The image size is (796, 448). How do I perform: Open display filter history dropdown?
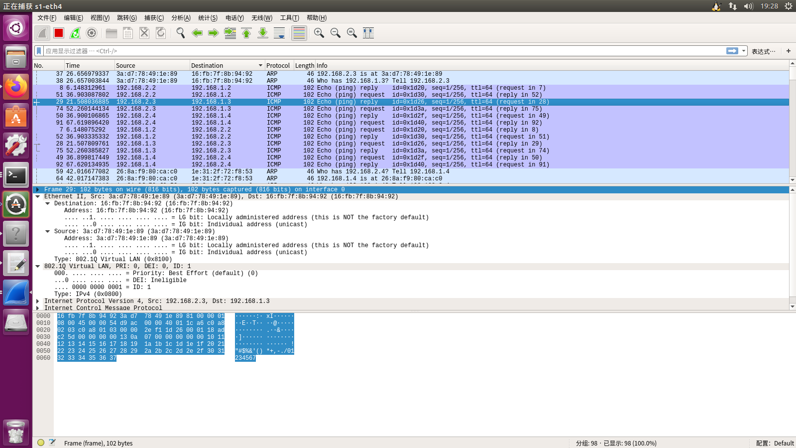click(x=744, y=51)
